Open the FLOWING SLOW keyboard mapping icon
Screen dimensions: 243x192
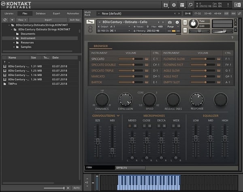tap(219, 59)
